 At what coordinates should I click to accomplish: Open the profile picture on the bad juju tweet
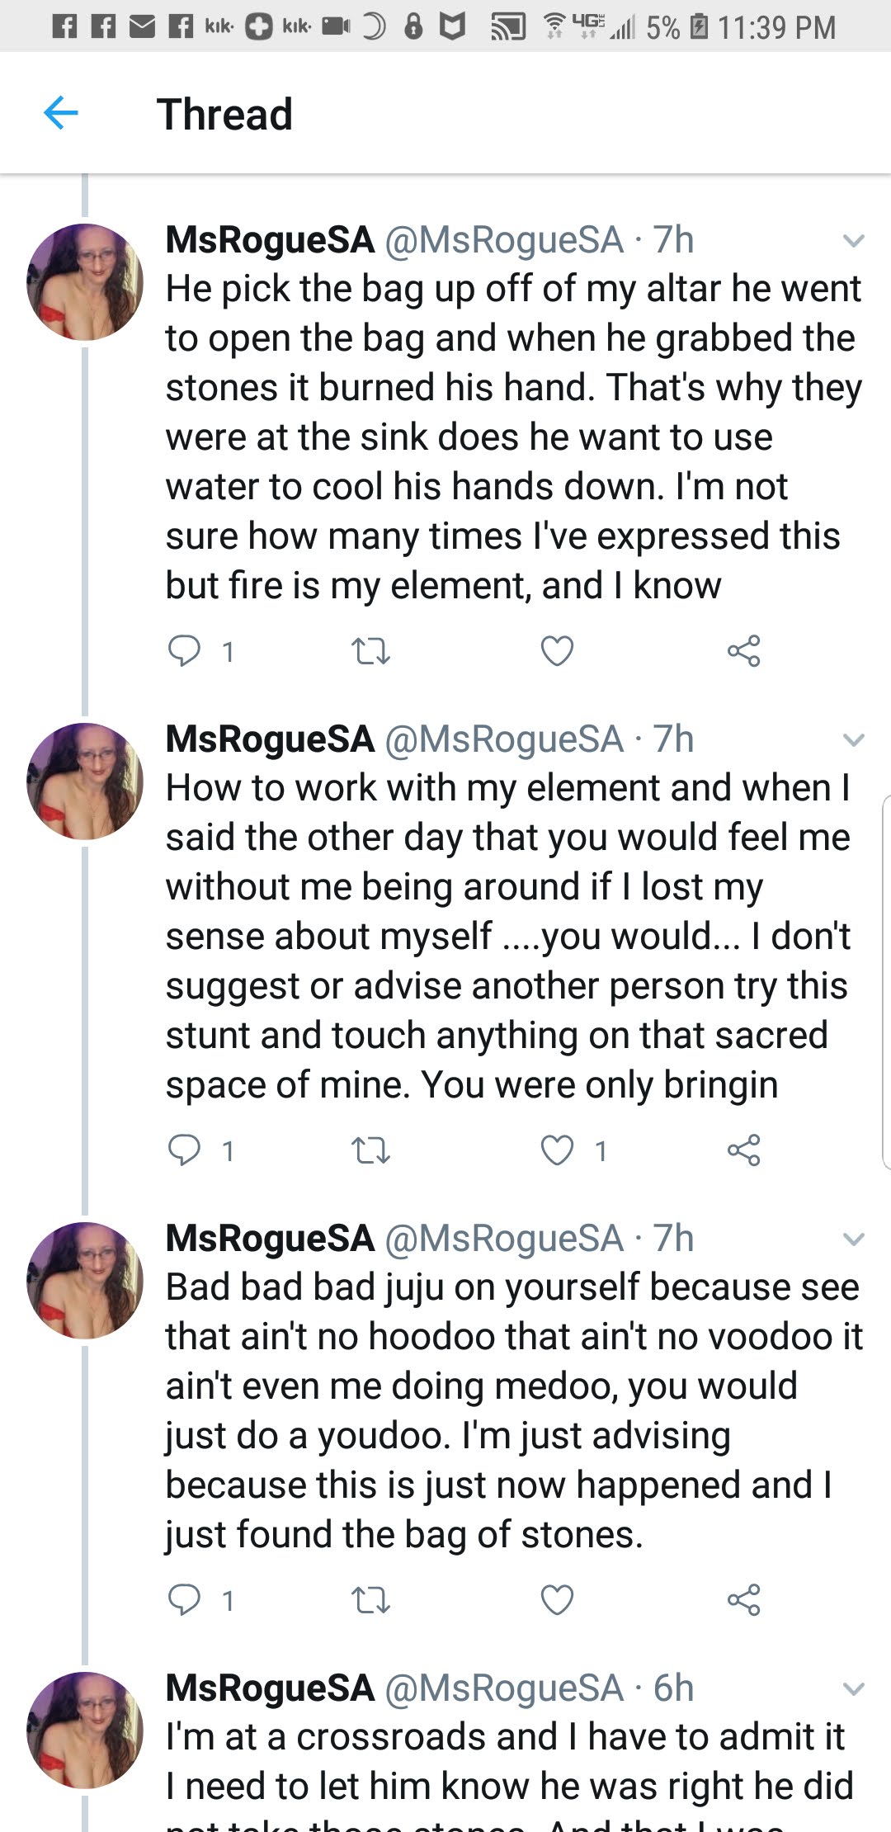85,1280
